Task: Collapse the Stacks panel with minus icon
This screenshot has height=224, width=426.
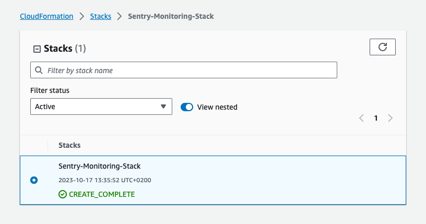Action: (37, 49)
